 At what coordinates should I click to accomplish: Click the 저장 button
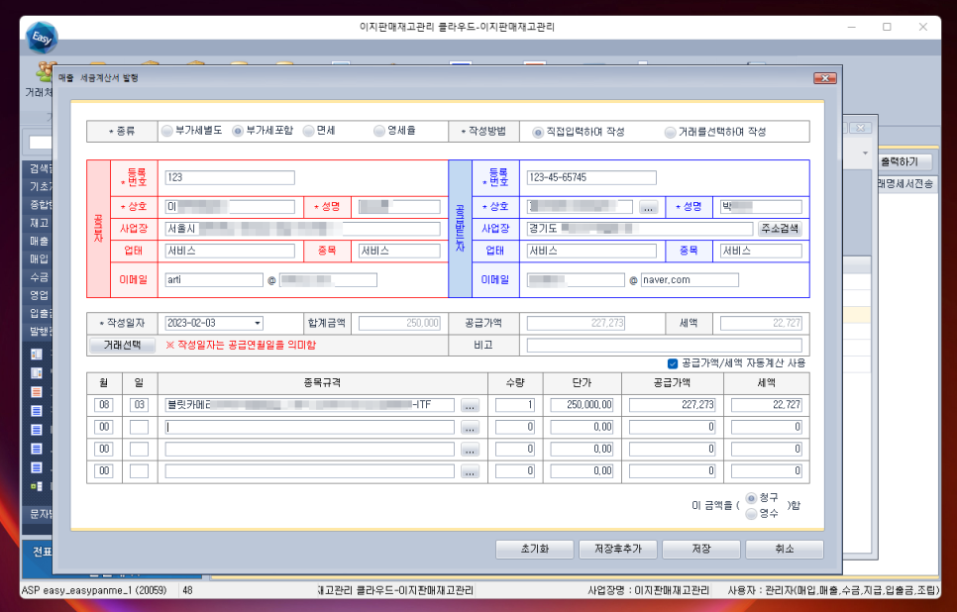point(701,550)
